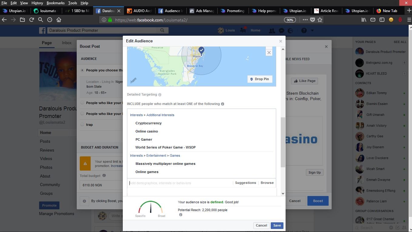Click the Edit Audience dialog scrollbar thumb
This screenshot has height=232, width=412.
click(283, 142)
